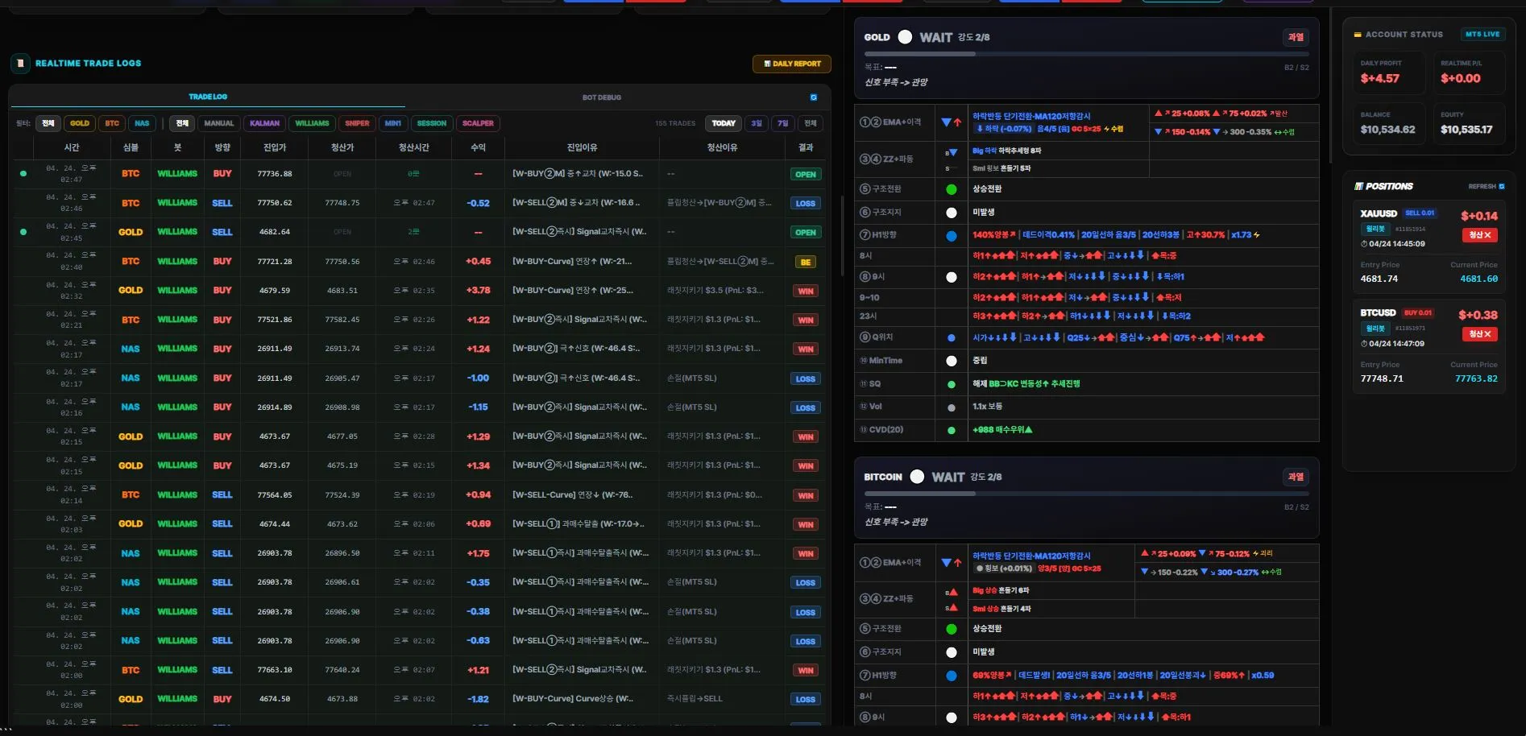Close the BTCUSD position with 청산 X
Image resolution: width=1526 pixels, height=736 pixels.
coord(1480,333)
